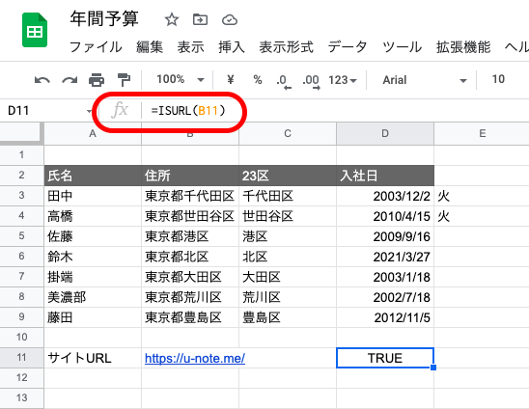Click the font size 10 field
This screenshot has height=409, width=529.
click(x=498, y=79)
